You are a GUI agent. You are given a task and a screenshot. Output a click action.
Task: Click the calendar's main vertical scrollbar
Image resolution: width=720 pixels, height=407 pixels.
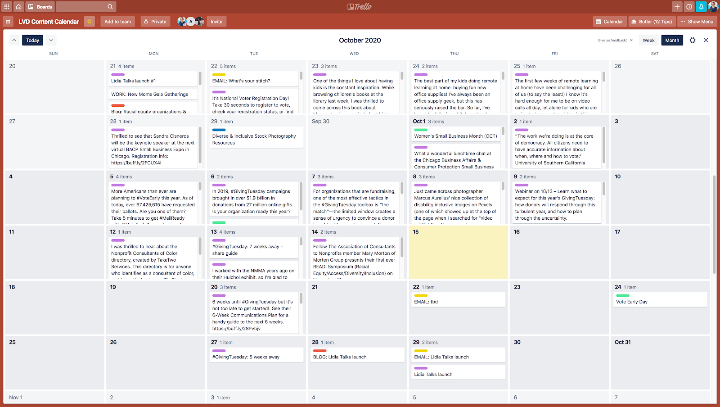[x=714, y=225]
